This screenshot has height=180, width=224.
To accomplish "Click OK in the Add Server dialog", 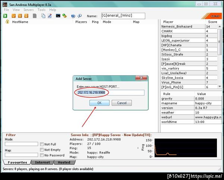I will coord(99,103).
